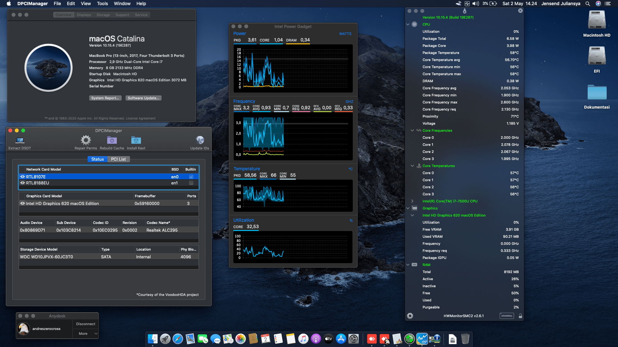Click the Install Kext icon
Image resolution: width=618 pixels, height=347 pixels.
coord(136,140)
